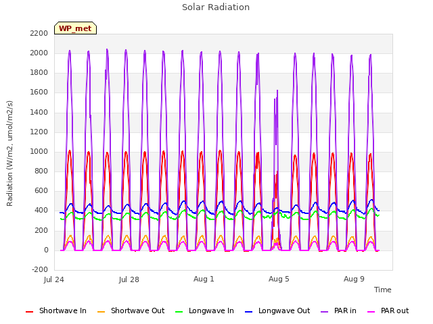
Task: Click the orange Shortwave Out legend swatch
Action: pyautogui.click(x=101, y=312)
